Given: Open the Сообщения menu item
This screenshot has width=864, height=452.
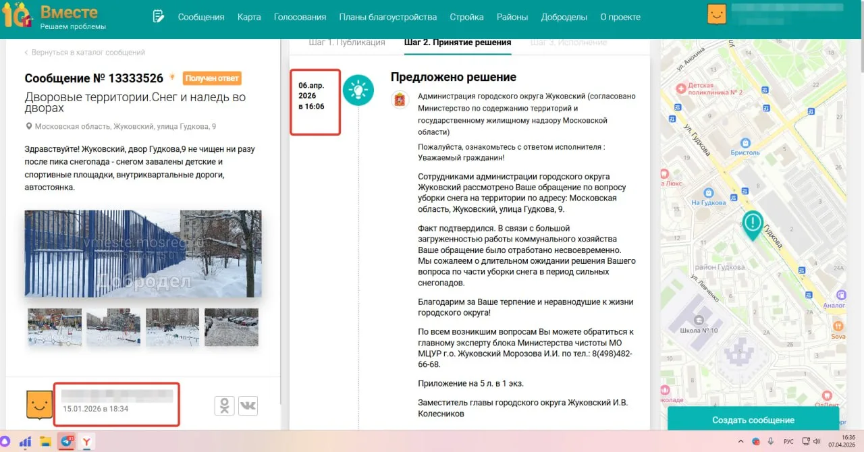Looking at the screenshot, I should coord(201,17).
